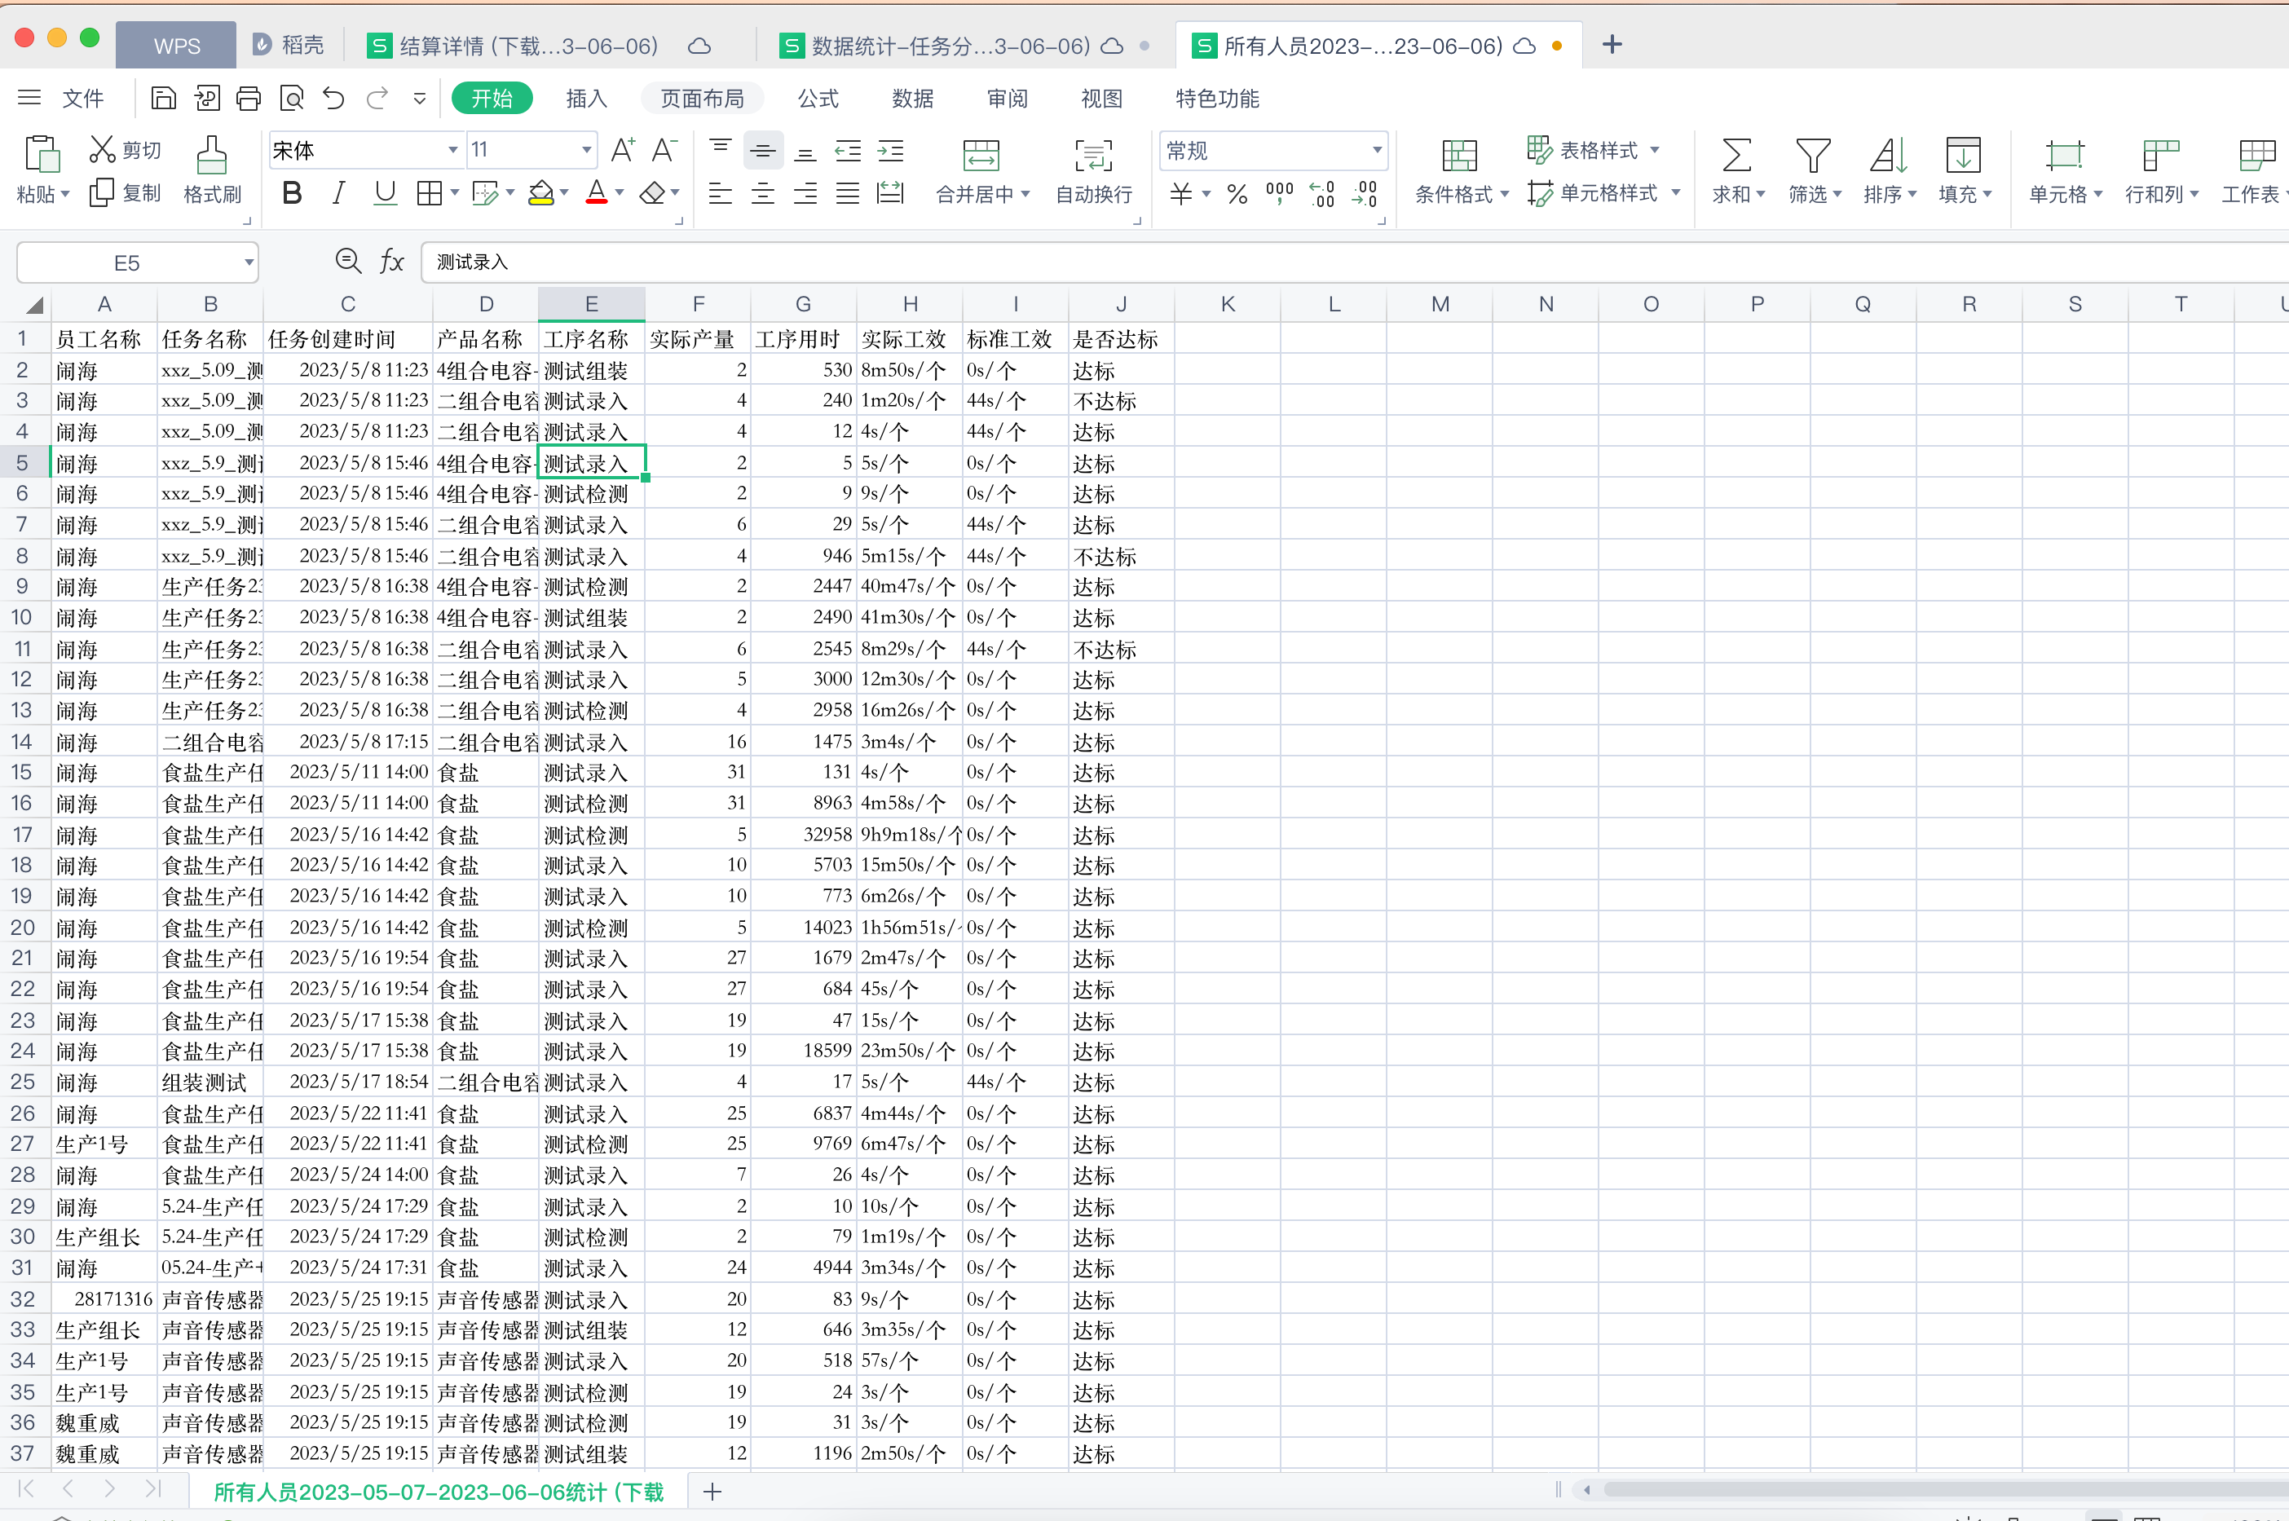This screenshot has height=1521, width=2289.
Task: Expand the Name Box dropdown arrow
Action: pyautogui.click(x=249, y=262)
